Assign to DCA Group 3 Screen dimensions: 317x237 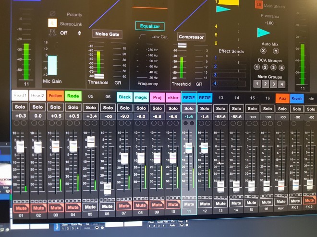click(x=273, y=68)
